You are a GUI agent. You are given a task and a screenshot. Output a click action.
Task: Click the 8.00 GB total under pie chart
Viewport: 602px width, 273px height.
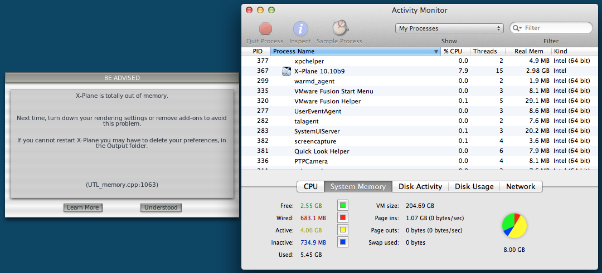[x=514, y=250]
